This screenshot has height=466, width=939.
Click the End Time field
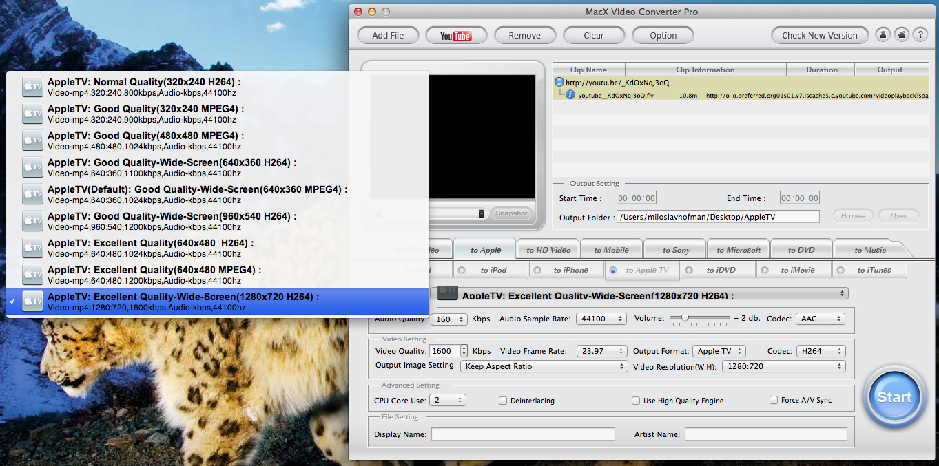[800, 198]
